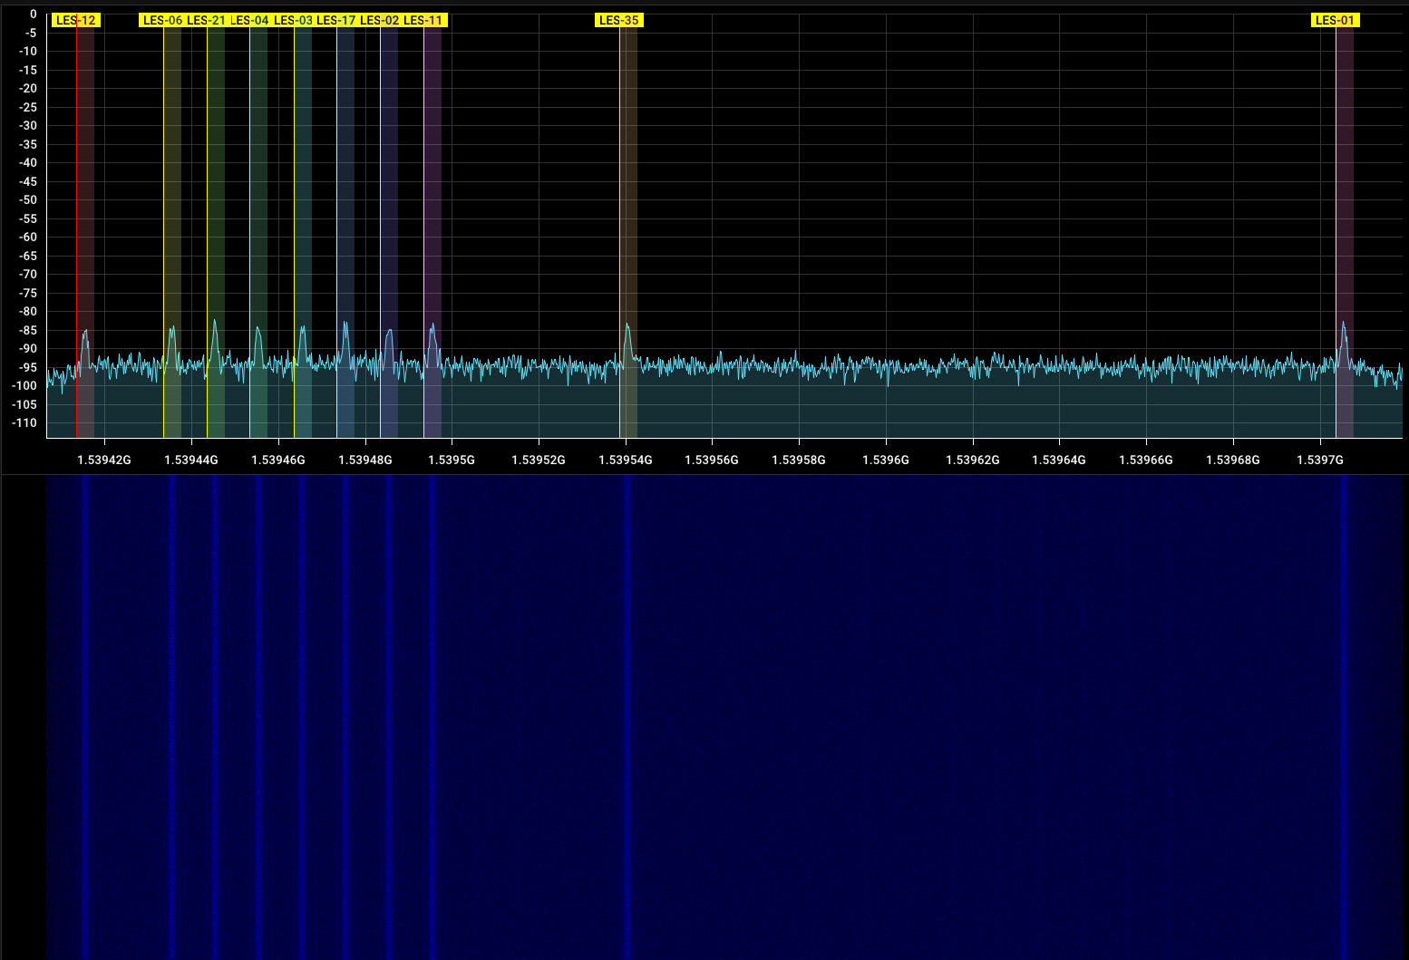Click the 1.53962G frequency axis label
The height and width of the screenshot is (960, 1409).
tap(973, 460)
